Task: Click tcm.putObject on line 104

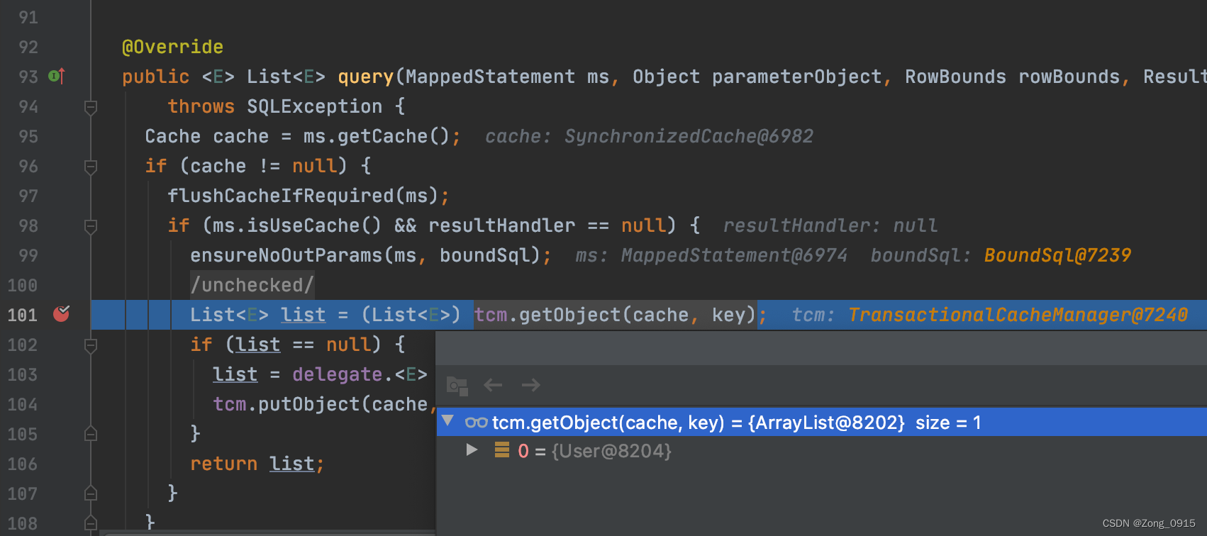Action: click(286, 404)
